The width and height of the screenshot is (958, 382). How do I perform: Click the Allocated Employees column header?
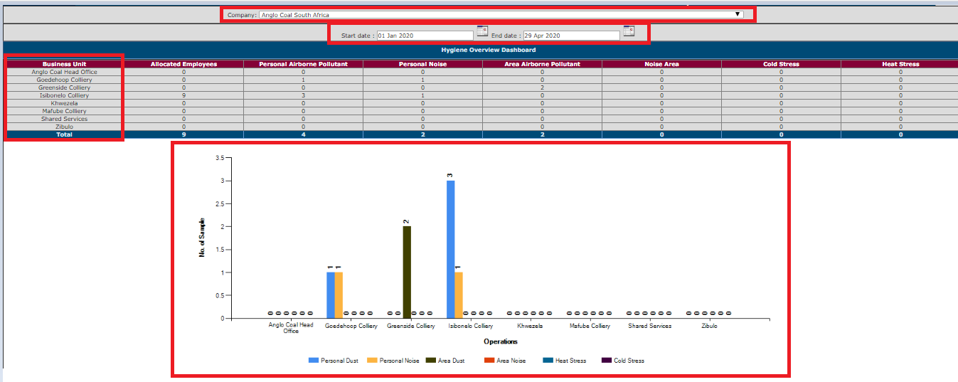coord(183,64)
